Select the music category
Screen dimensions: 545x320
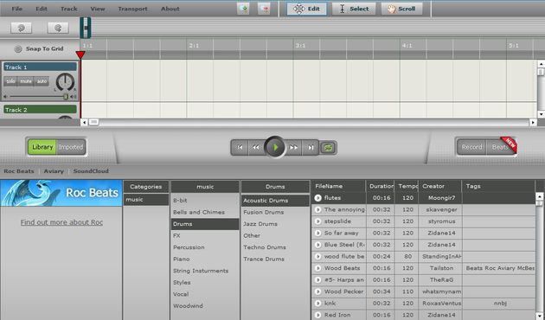[x=146, y=200]
